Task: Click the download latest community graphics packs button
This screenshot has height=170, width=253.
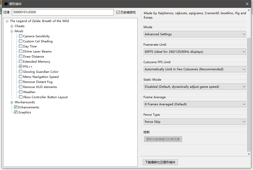Action: (x=160, y=162)
